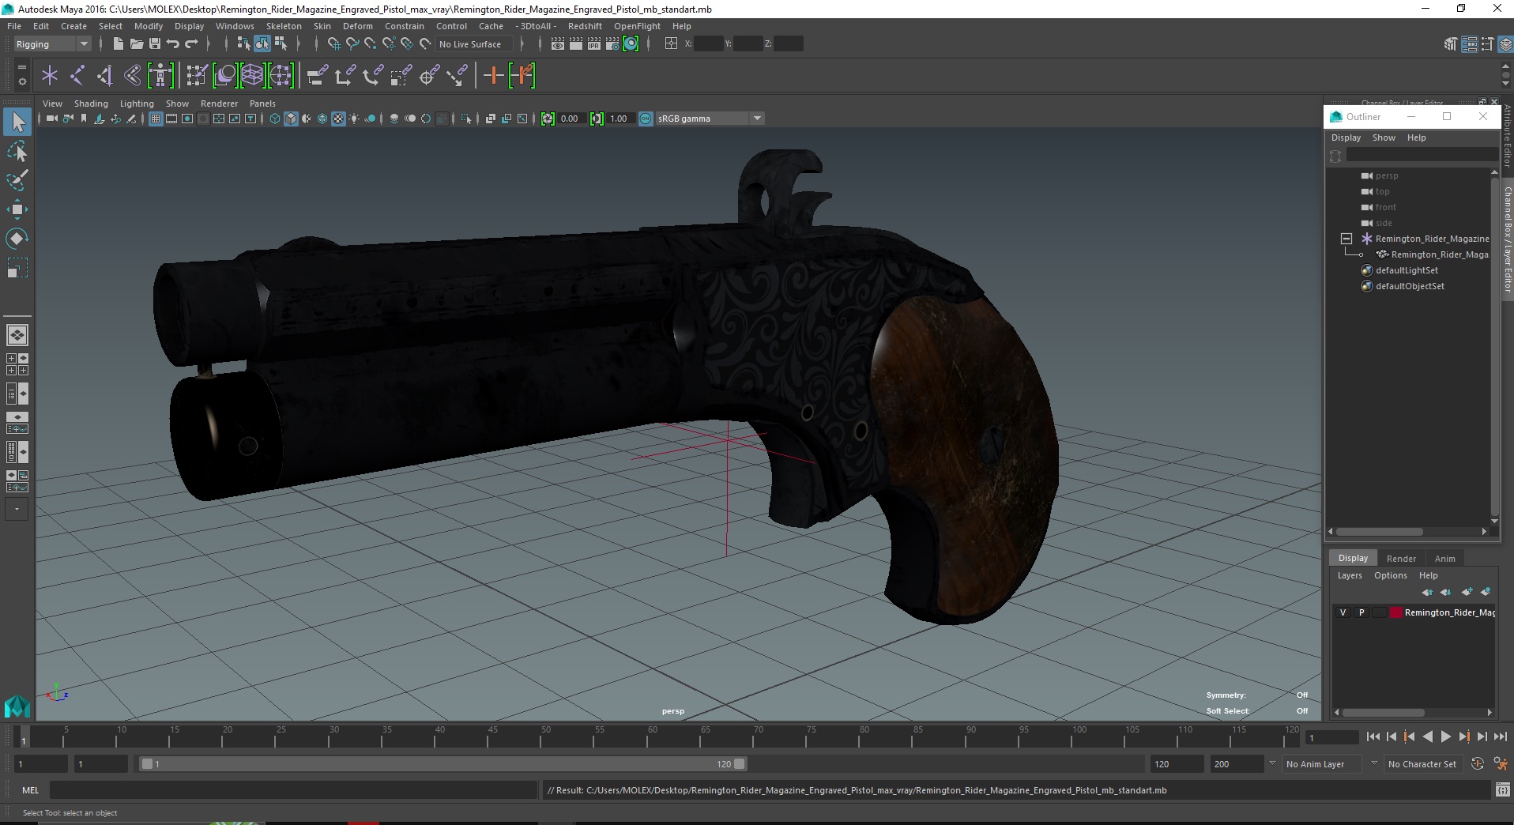This screenshot has width=1514, height=825.
Task: Click the Redo arrow icon
Action: point(191,44)
